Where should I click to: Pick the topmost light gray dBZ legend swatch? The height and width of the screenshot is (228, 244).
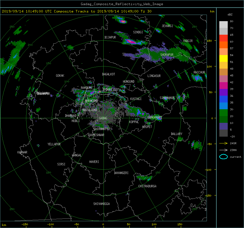click(x=223, y=24)
